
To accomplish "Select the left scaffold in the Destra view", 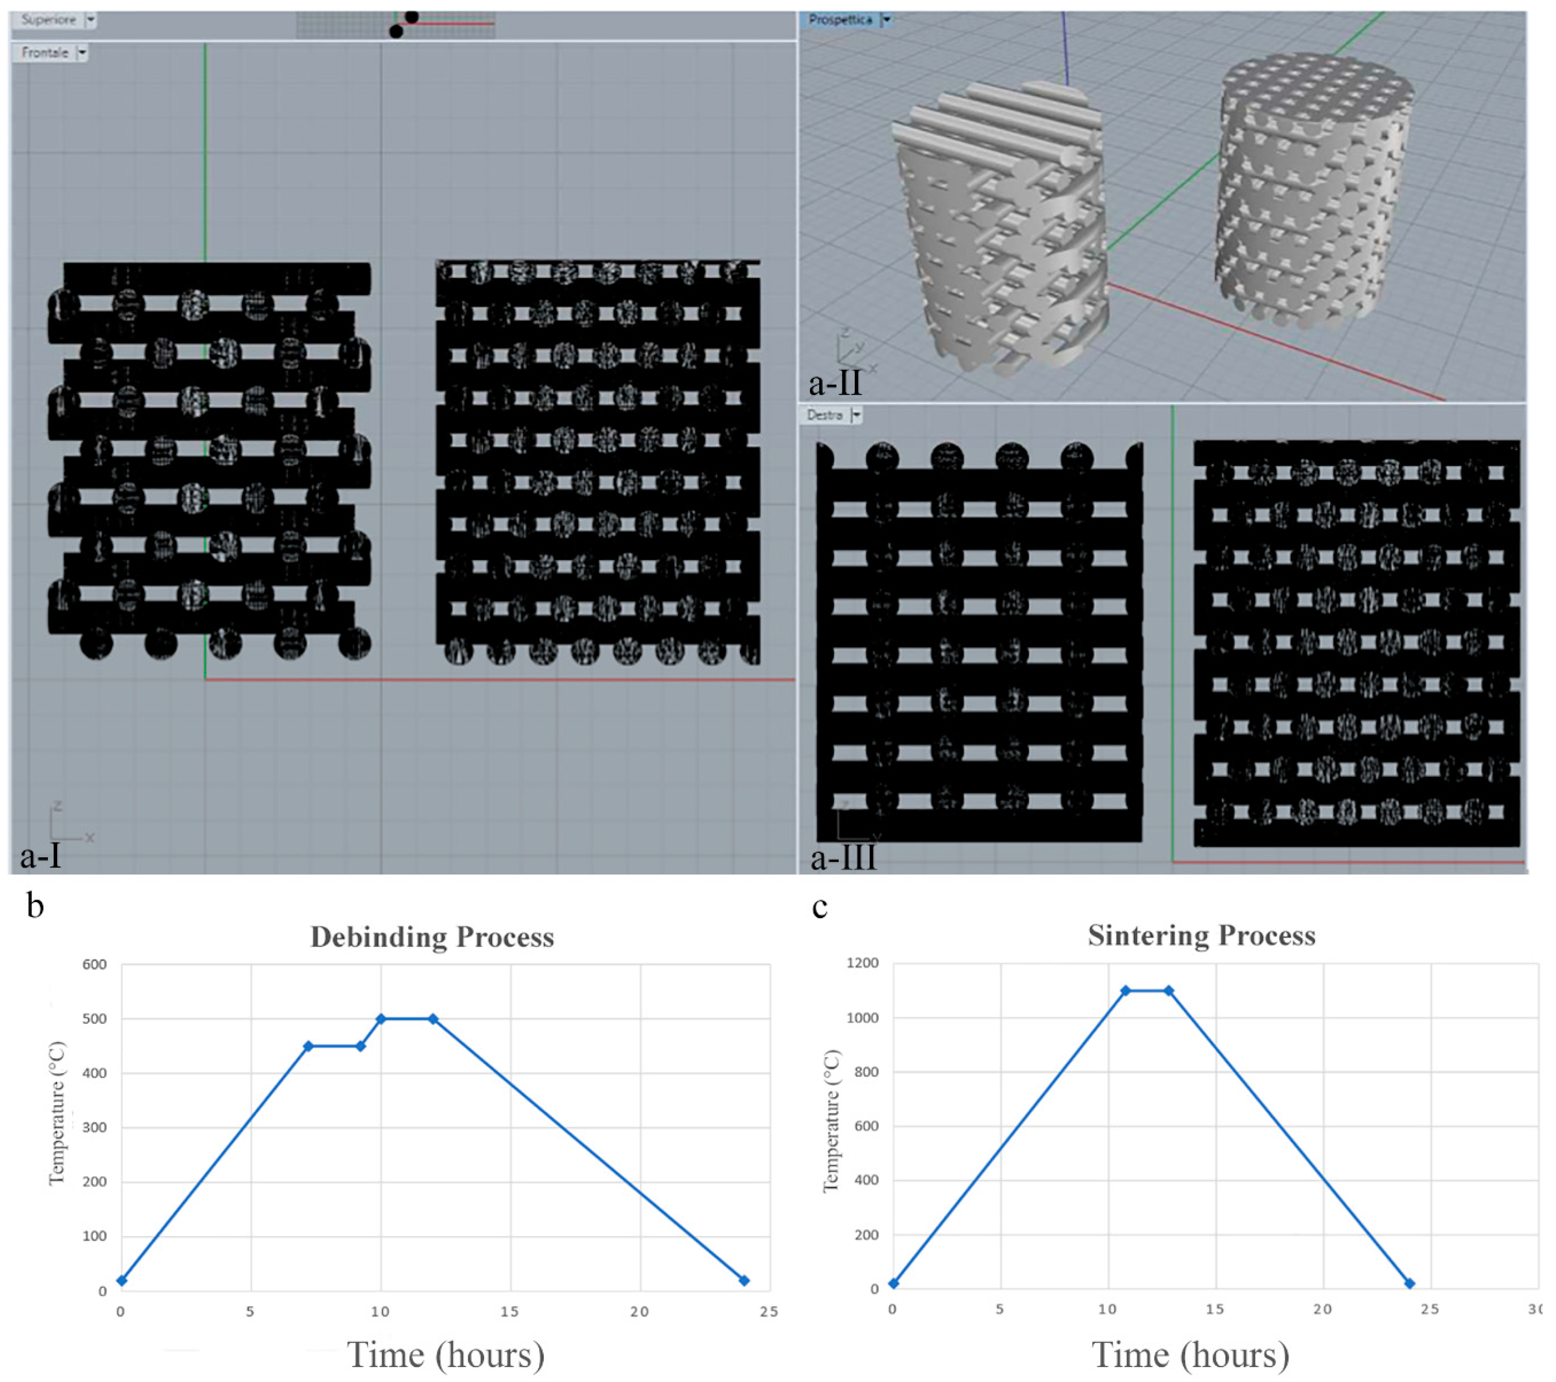I will 980,641.
